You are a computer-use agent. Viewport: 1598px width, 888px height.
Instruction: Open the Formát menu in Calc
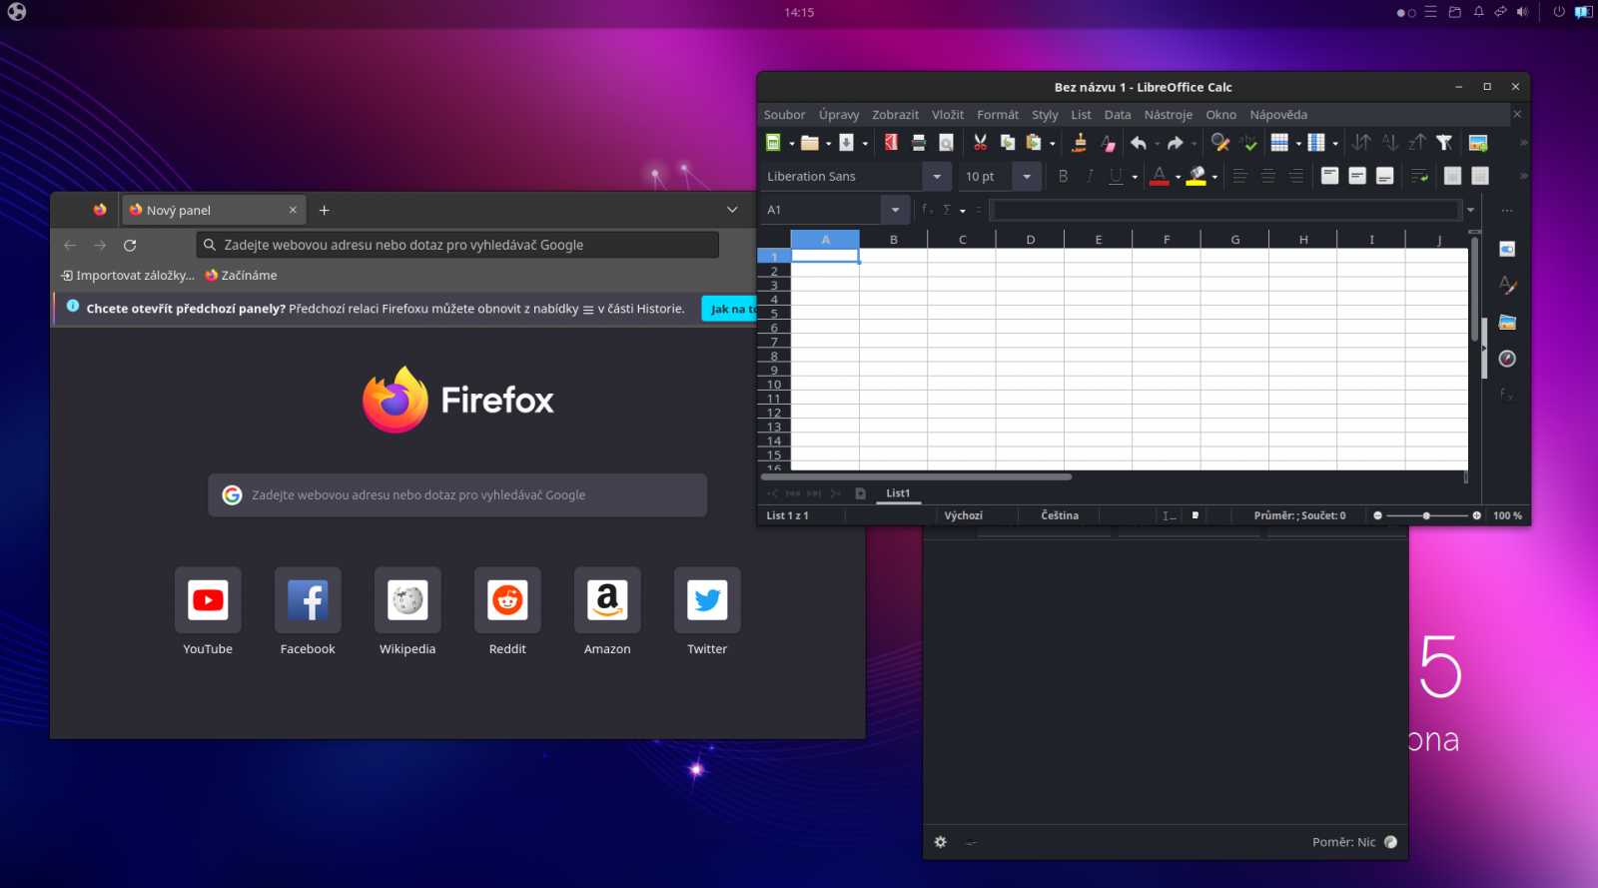point(998,115)
